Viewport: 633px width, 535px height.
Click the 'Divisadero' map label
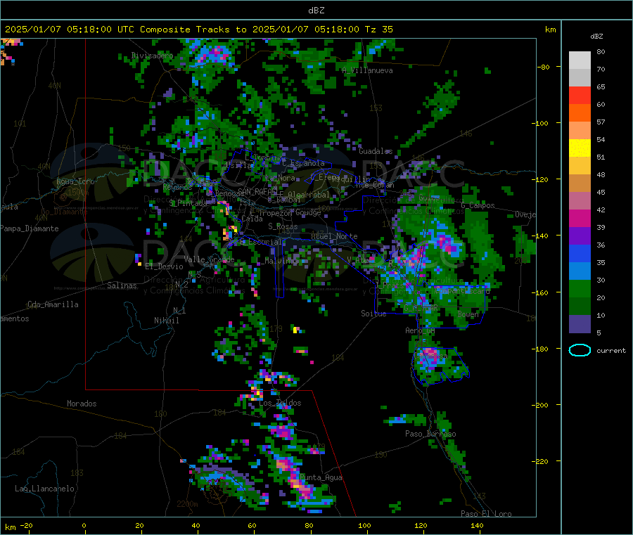(x=152, y=56)
